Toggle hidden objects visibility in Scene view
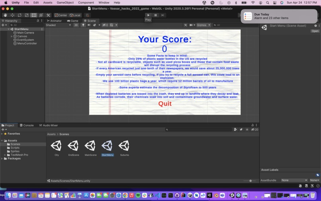 (105, 25)
